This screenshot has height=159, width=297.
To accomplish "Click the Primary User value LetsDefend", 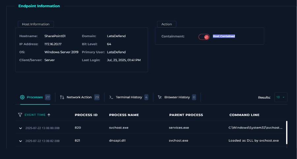I will point(116,52).
